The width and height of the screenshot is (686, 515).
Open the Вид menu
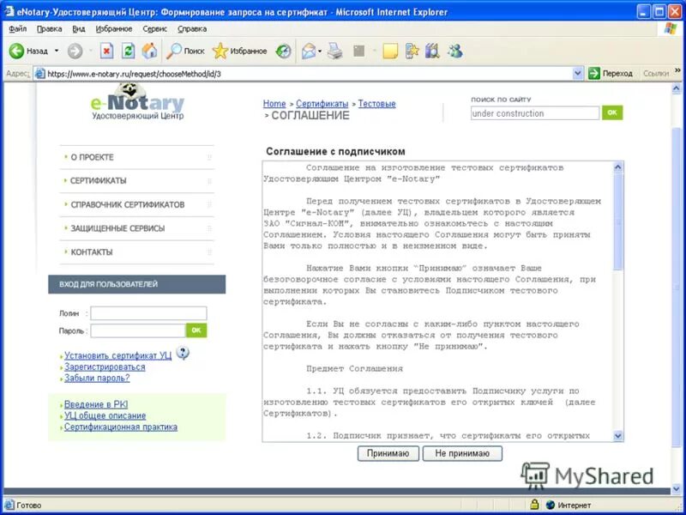point(79,29)
